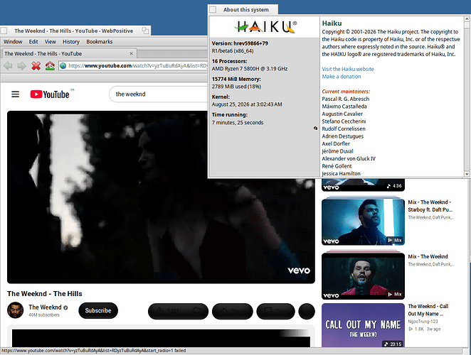Screen dimensions: 471x355
Task: Open the Make a donation link
Action: [342, 77]
